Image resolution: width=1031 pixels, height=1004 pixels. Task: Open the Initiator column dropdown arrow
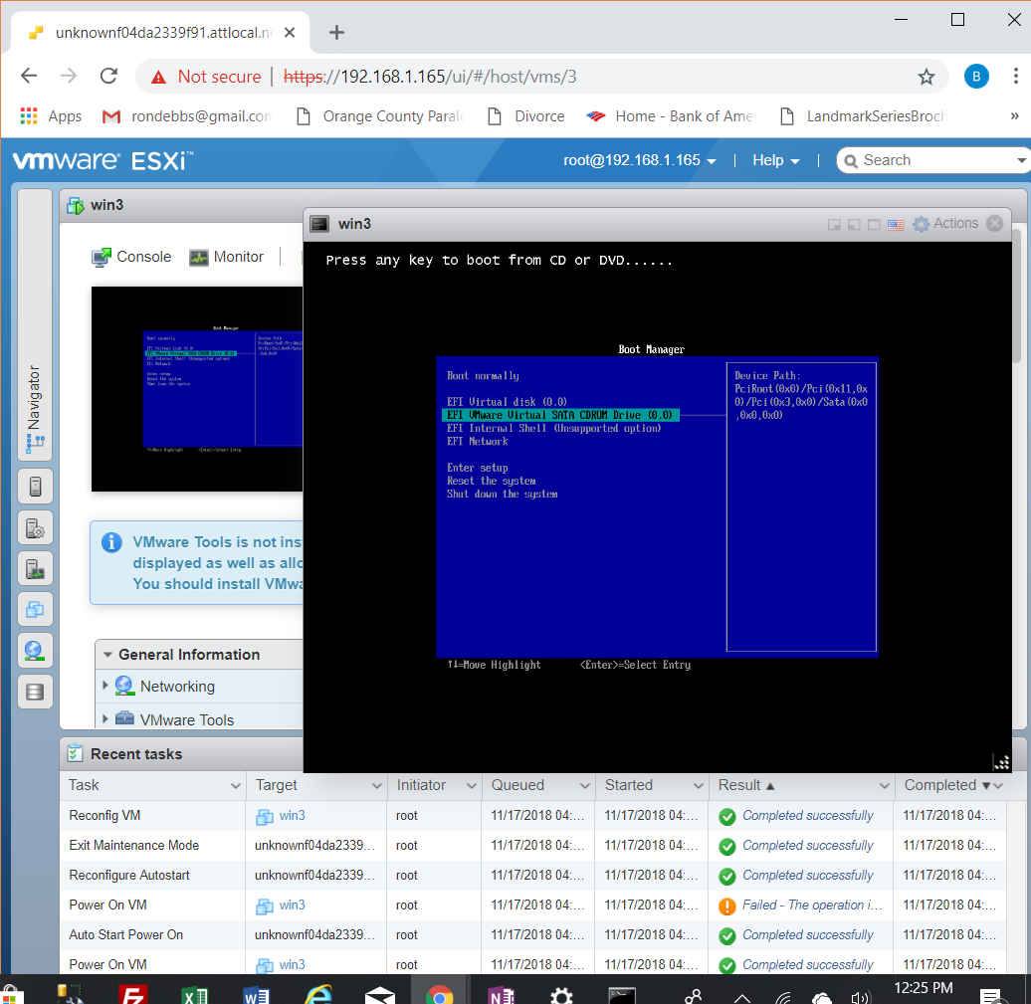pos(472,786)
